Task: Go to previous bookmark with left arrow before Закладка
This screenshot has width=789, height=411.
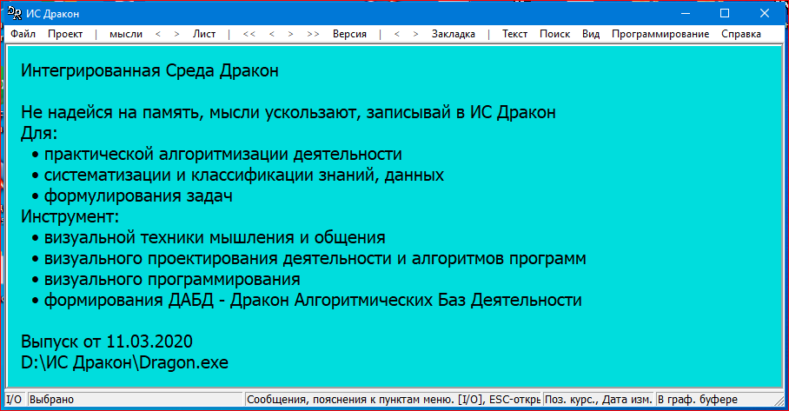Action: [x=395, y=34]
